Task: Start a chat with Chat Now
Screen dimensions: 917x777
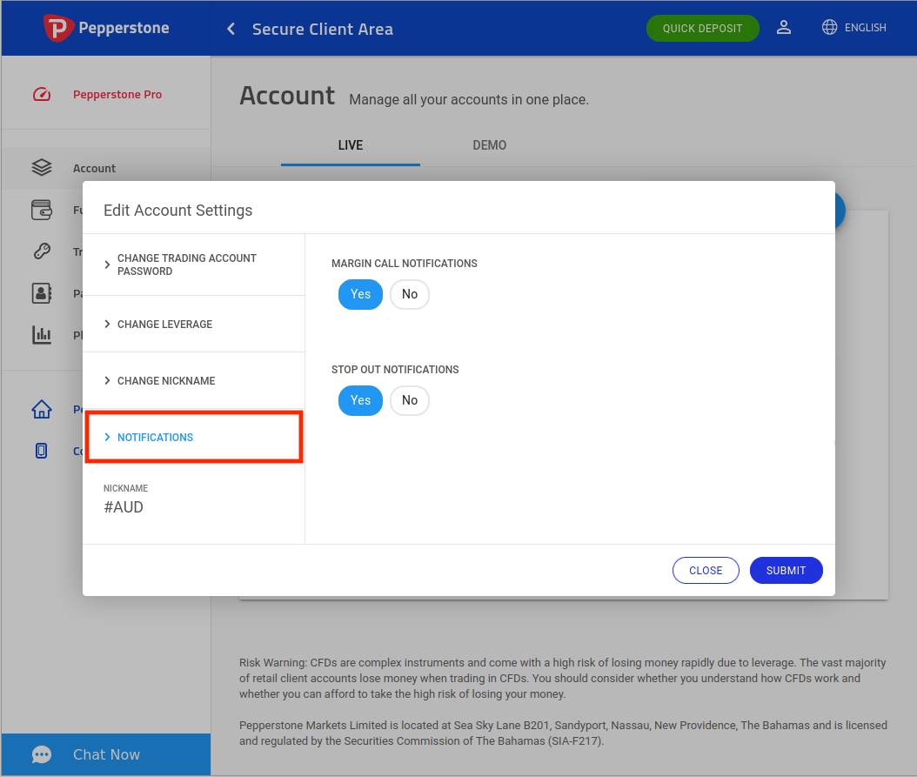Action: point(106,754)
